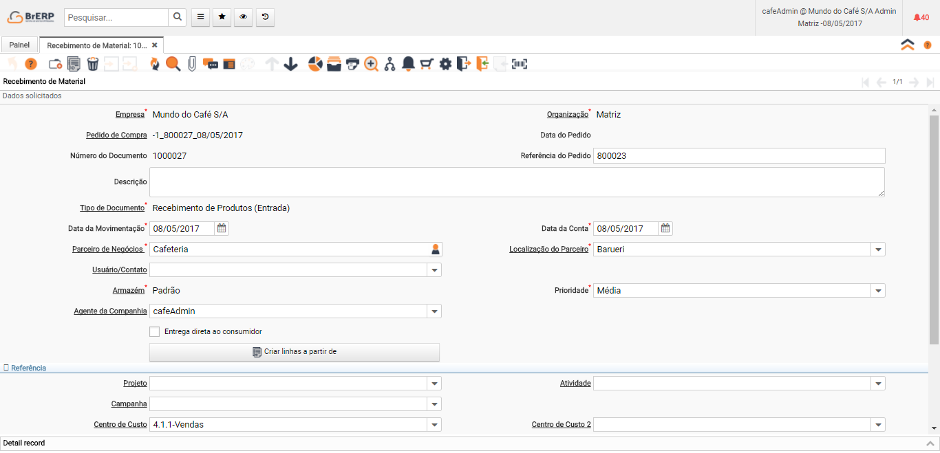
Task: Open attachments with the paperclip icon
Action: coord(192,64)
